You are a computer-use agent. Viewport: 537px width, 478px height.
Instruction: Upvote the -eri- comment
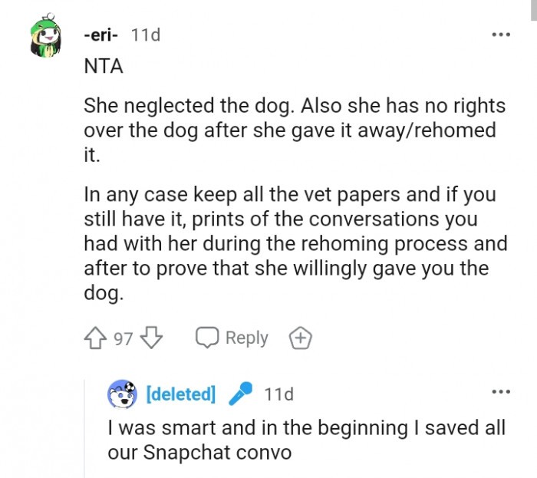click(97, 338)
